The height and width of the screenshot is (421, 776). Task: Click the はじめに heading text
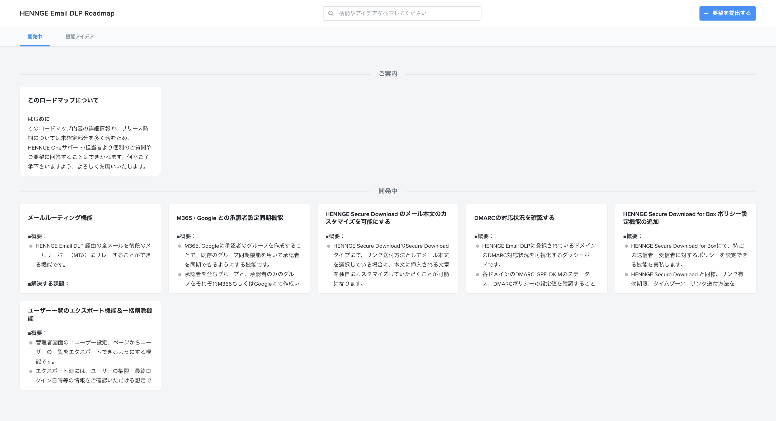(39, 119)
